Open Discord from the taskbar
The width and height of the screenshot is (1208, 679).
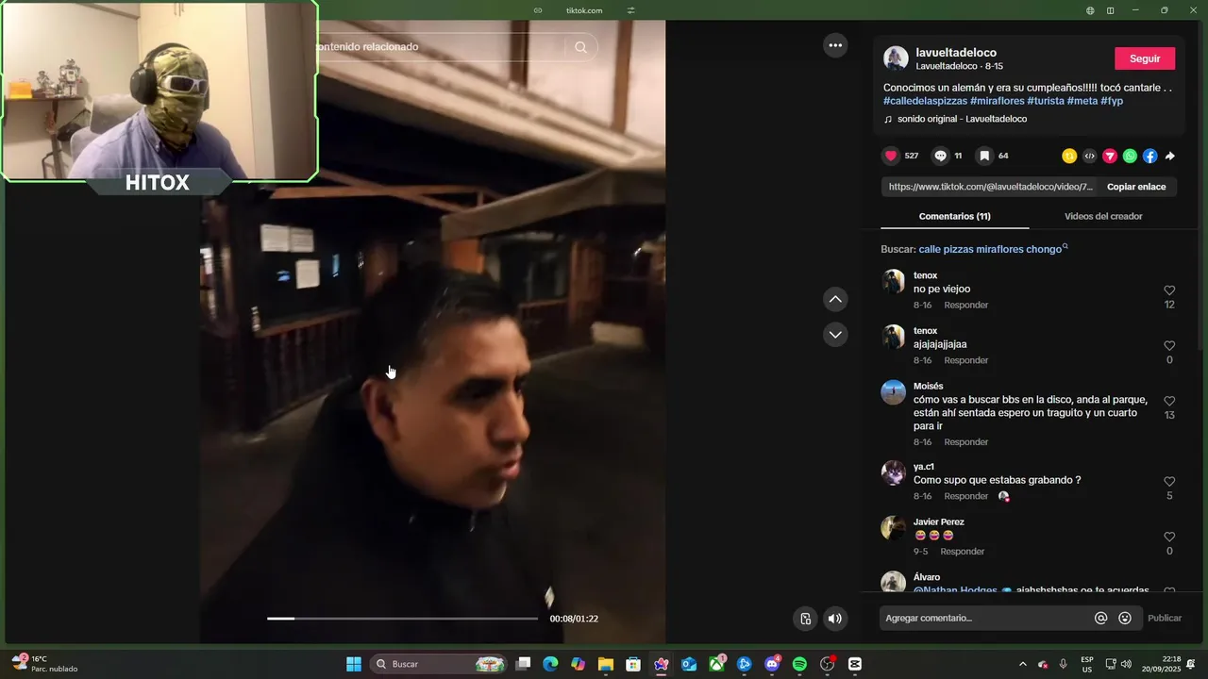click(772, 664)
